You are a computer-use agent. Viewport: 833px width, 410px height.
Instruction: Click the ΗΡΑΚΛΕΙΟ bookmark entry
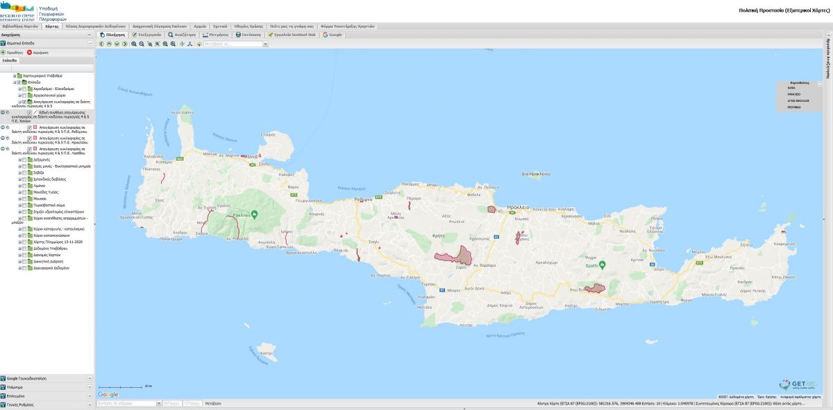(794, 94)
